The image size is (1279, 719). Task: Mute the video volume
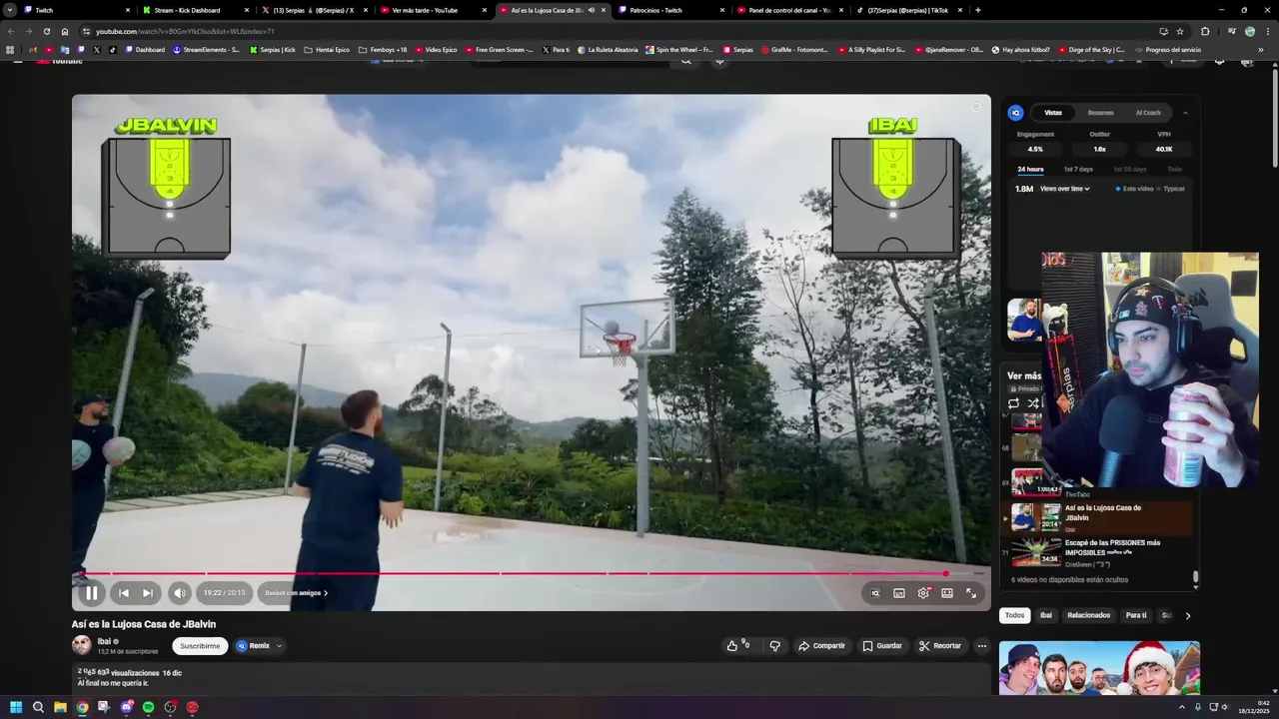tap(179, 593)
